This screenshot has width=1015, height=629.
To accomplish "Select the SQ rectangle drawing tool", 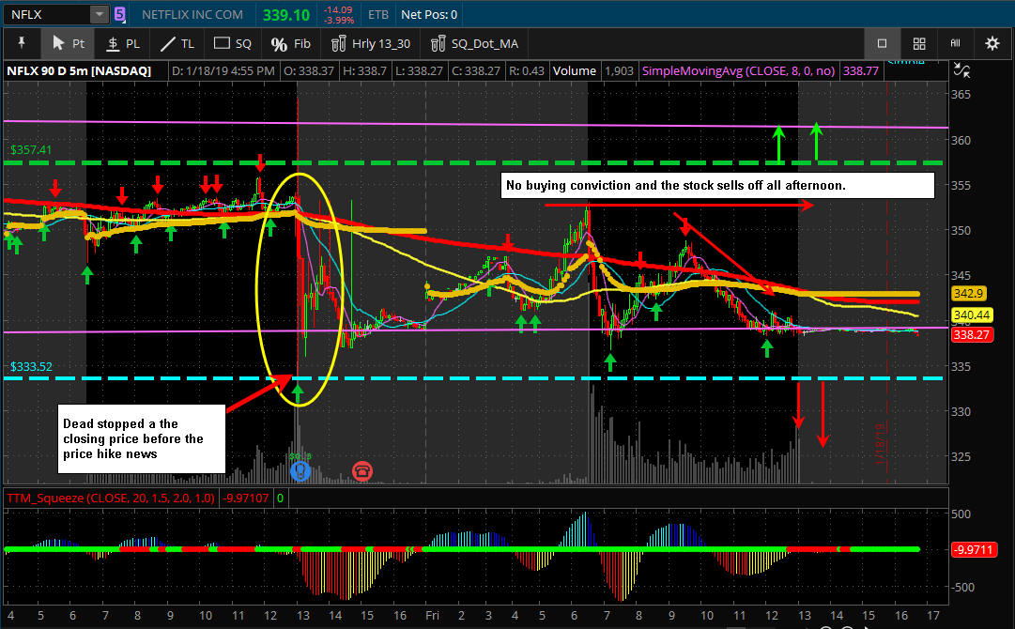I will [233, 43].
